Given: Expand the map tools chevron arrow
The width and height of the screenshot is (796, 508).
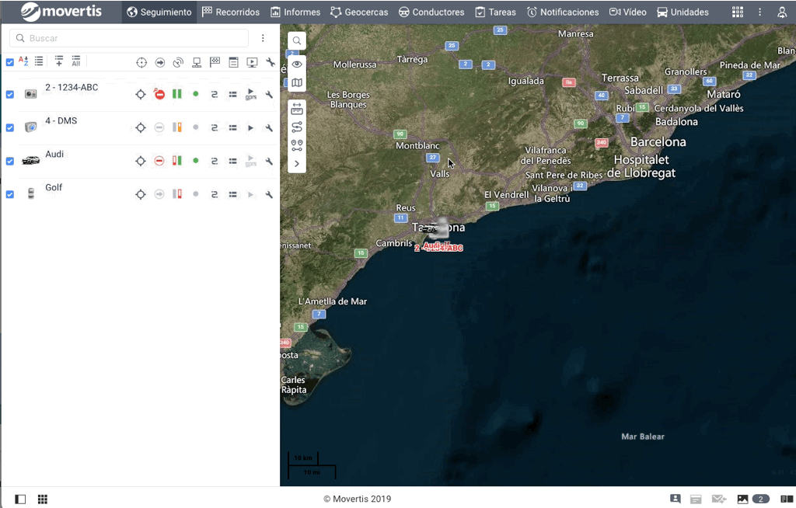Looking at the screenshot, I should [x=297, y=164].
